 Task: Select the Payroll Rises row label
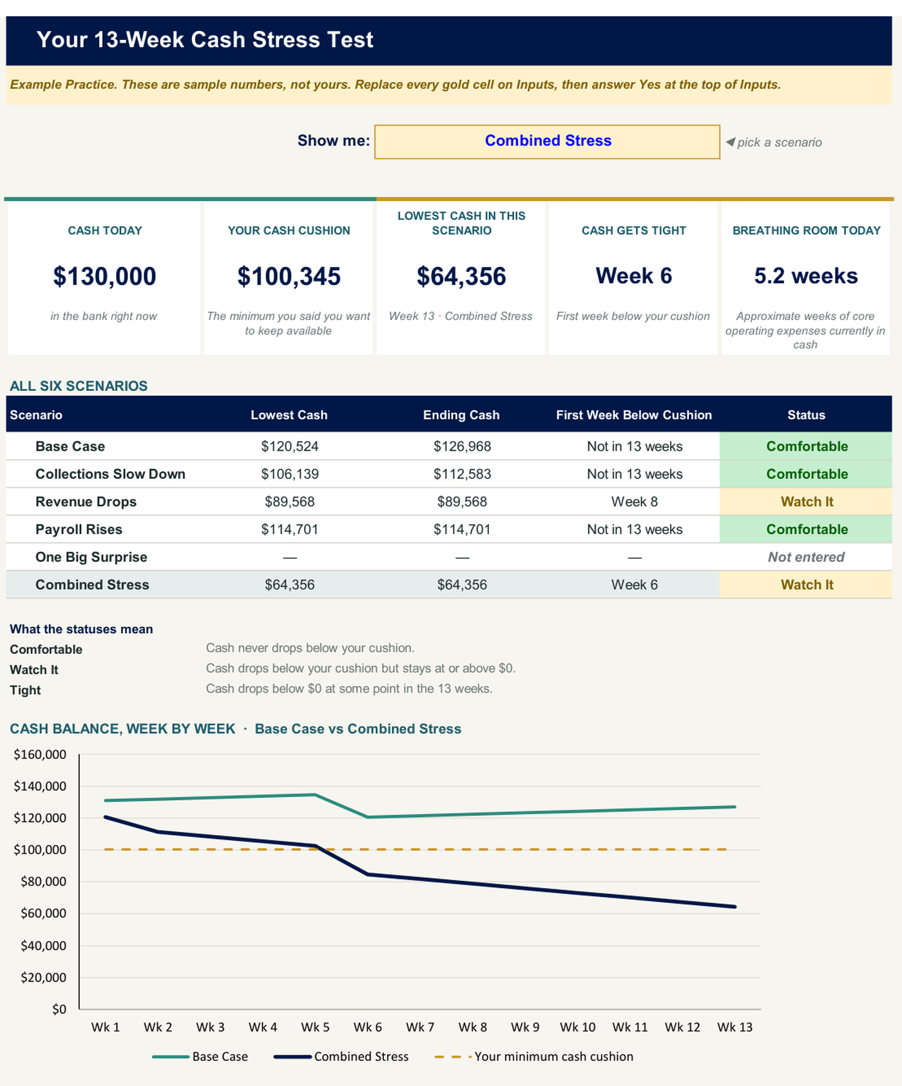tap(79, 529)
